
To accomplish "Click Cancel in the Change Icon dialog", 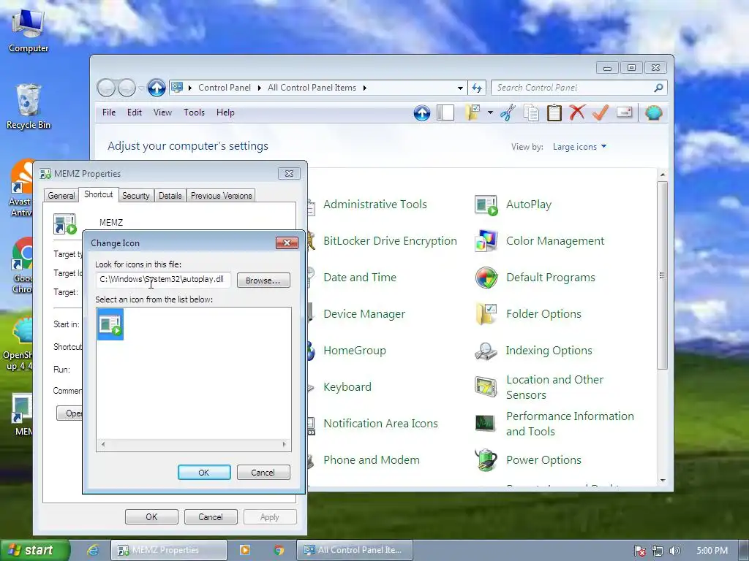I will click(x=263, y=473).
